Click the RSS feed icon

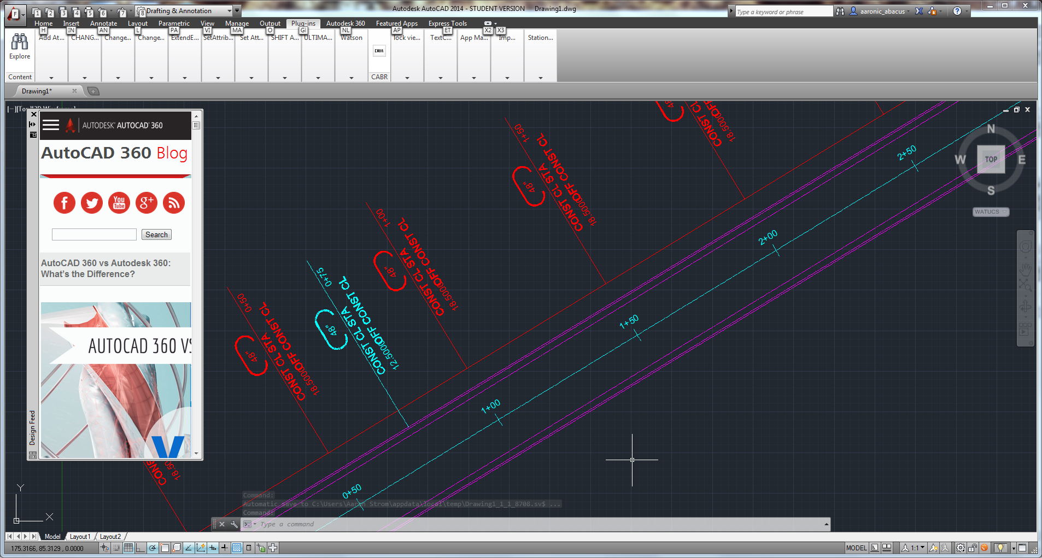(x=174, y=203)
